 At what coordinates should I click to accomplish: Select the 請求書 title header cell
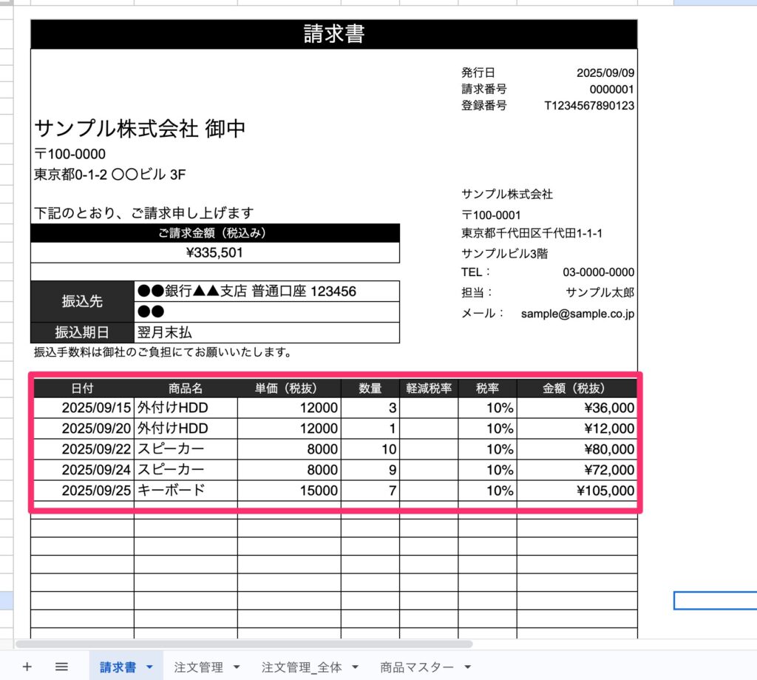coord(333,34)
